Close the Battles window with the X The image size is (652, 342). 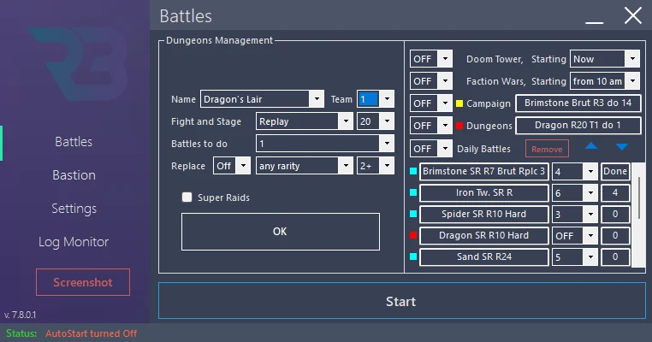(x=633, y=15)
